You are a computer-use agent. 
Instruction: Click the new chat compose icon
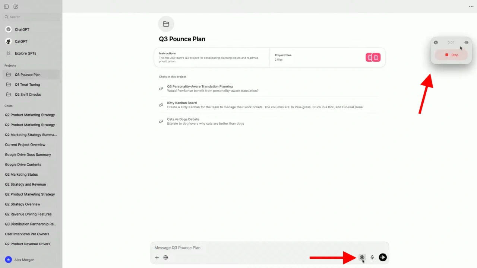click(16, 7)
